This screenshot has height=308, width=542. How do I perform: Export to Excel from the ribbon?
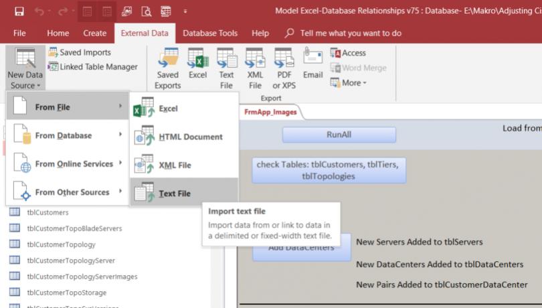197,64
